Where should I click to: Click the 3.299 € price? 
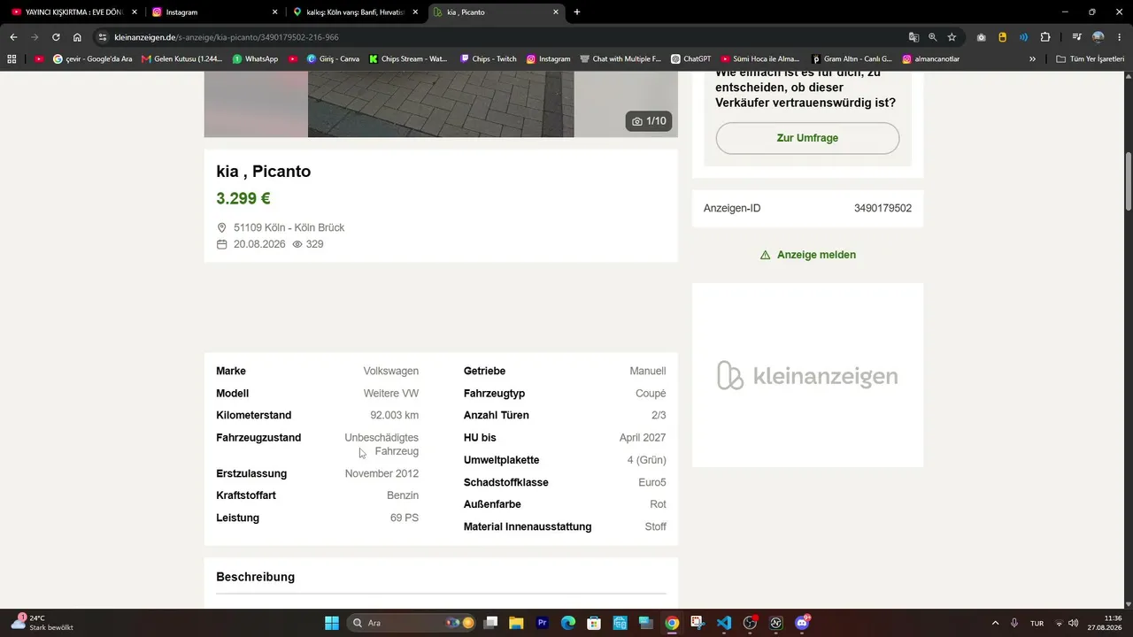pos(243,198)
